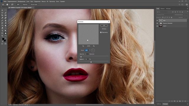Select the Move tool
This screenshot has width=189, height=106.
(x=2, y=10)
